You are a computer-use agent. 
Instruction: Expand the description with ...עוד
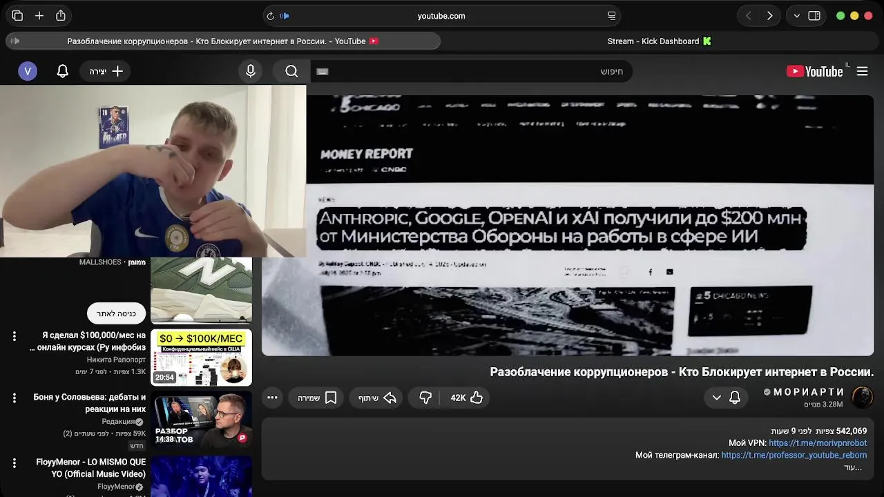[853, 467]
